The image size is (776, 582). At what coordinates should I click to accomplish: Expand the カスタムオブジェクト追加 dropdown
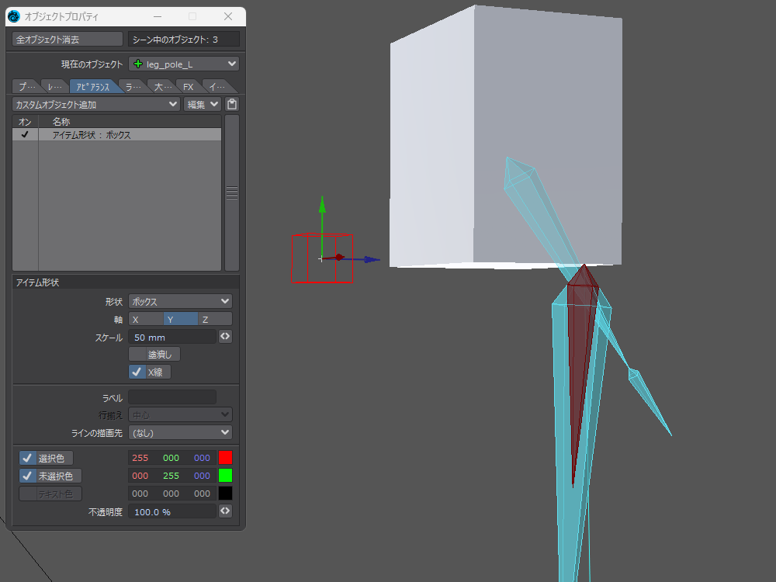pos(96,104)
